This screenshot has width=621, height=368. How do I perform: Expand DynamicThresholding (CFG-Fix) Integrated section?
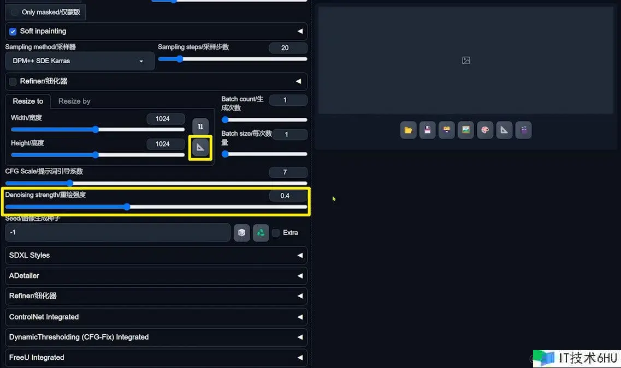pos(156,337)
